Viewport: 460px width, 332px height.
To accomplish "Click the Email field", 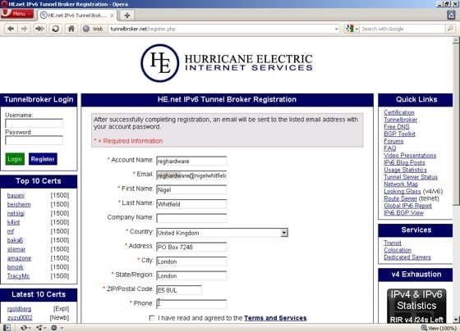I will [x=191, y=175].
